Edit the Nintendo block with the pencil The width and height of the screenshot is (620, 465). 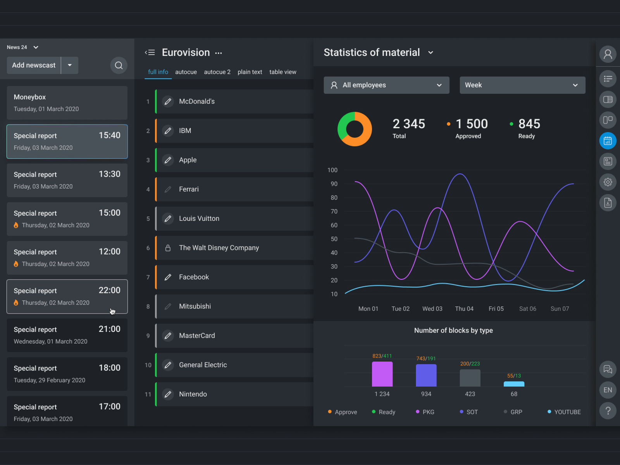(x=168, y=394)
